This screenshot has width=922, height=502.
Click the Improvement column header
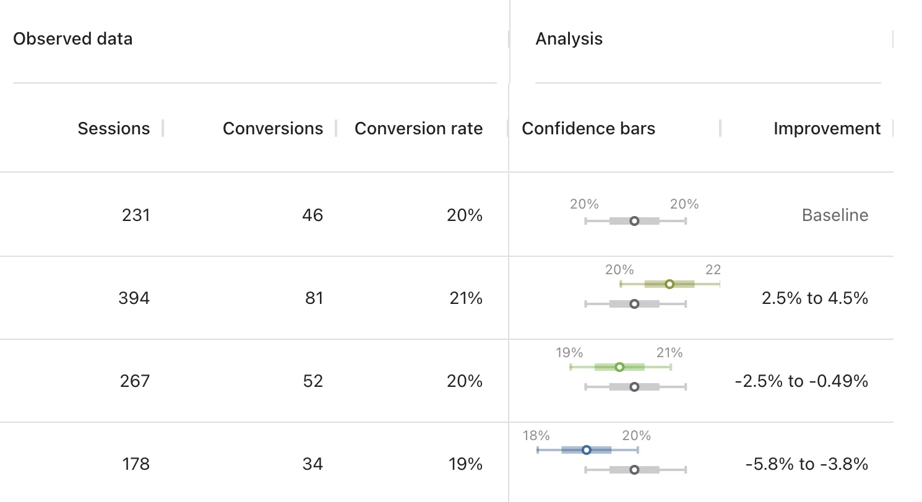(x=827, y=128)
